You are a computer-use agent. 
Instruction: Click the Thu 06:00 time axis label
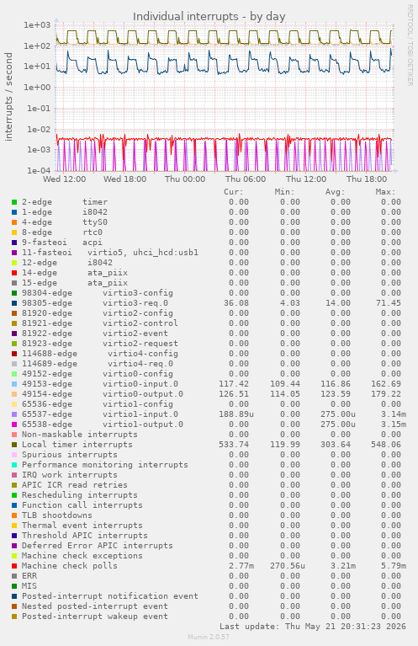(246, 179)
